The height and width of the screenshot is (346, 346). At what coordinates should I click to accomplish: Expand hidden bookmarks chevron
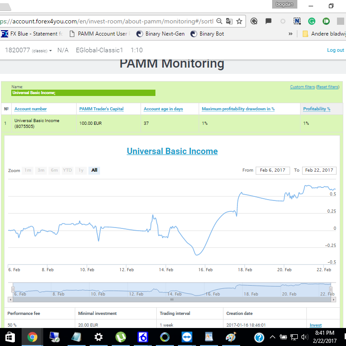[x=291, y=34]
